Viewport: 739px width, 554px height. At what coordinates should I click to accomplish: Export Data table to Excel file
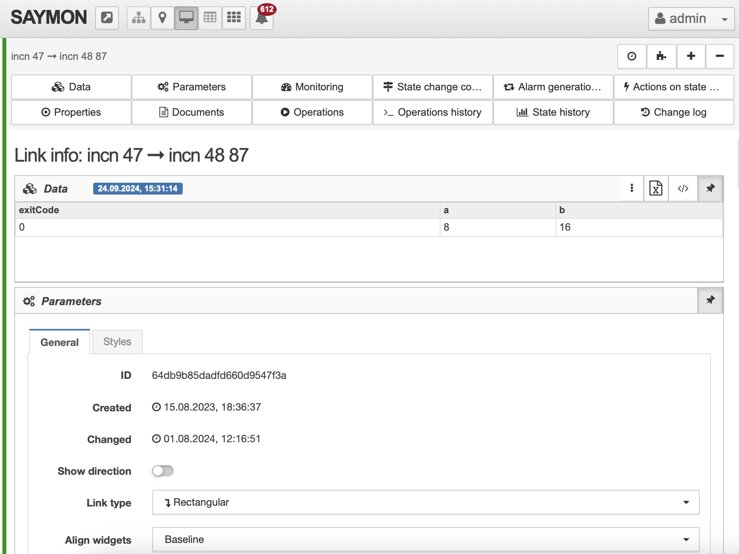[656, 188]
